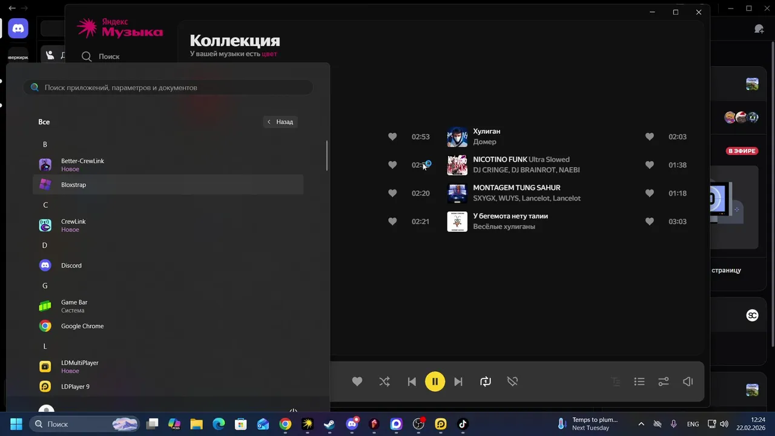This screenshot has height=436, width=775.
Task: Click Windows Start button on taskbar
Action: [x=16, y=424]
